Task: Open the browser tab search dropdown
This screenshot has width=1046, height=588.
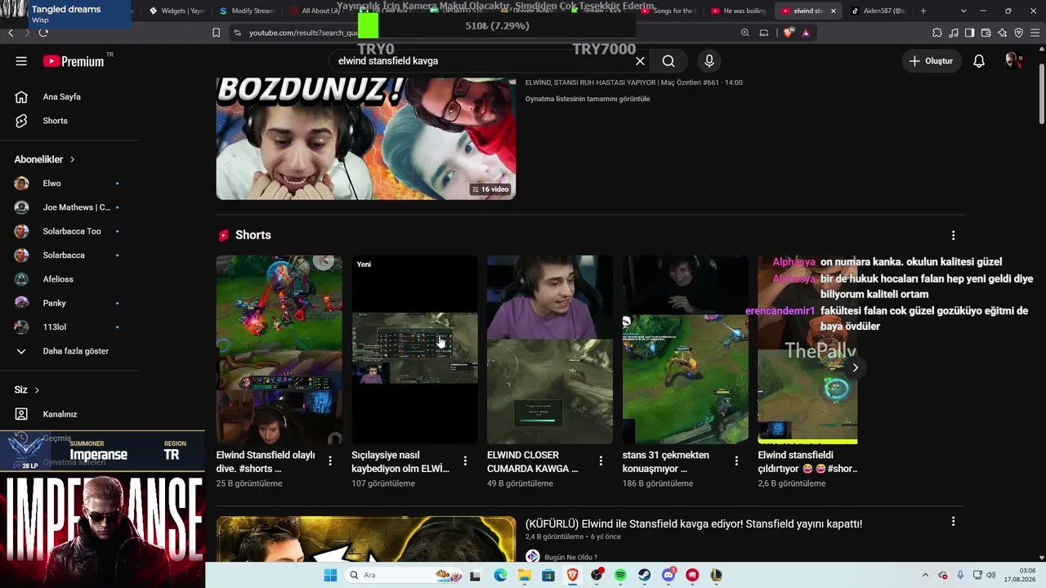Action: click(963, 11)
